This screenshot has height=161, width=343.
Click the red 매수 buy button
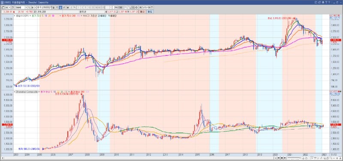point(142,12)
